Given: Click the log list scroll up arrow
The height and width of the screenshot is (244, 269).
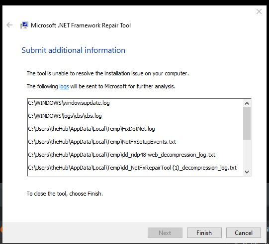Looking at the screenshot, I should [247, 103].
